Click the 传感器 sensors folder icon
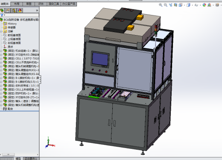222x160 pixels. pos(5,27)
